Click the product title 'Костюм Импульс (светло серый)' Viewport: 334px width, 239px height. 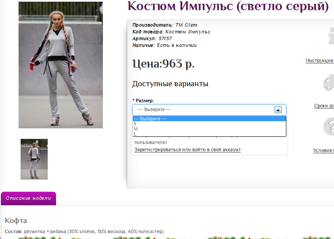coord(228,6)
